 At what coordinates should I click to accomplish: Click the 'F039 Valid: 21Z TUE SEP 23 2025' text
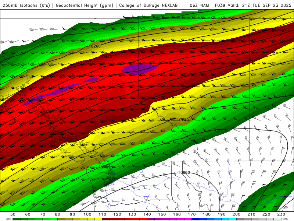pyautogui.click(x=253, y=6)
